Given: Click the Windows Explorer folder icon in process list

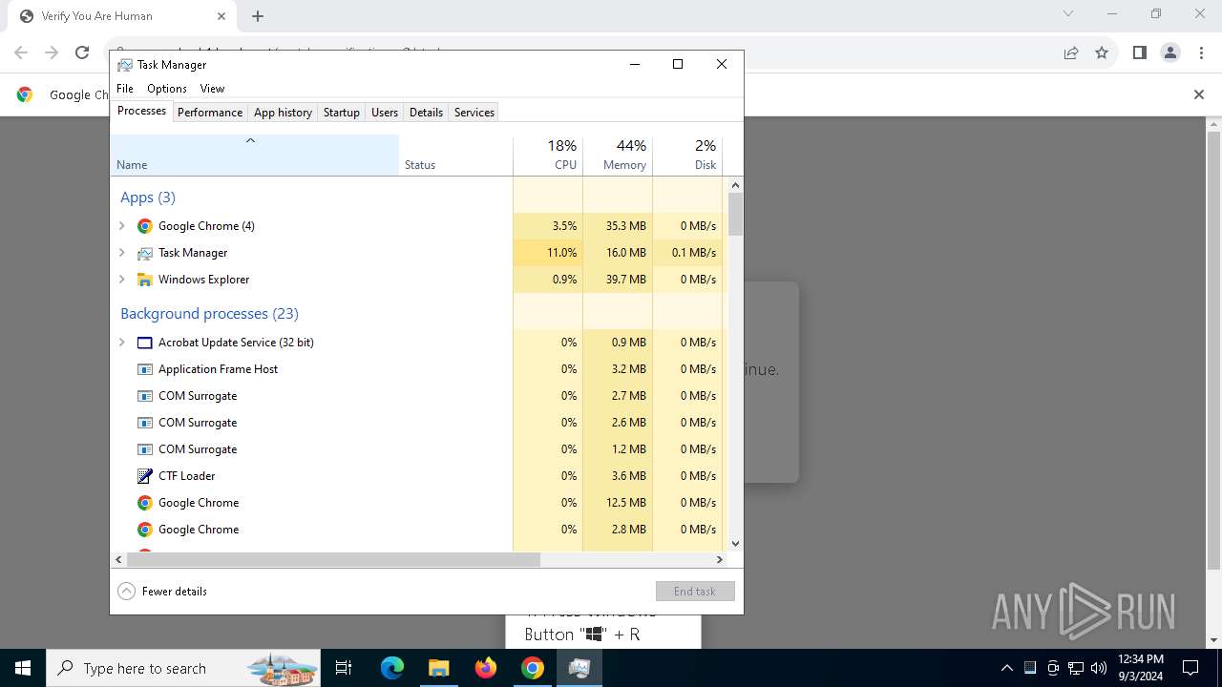Looking at the screenshot, I should click(x=145, y=280).
